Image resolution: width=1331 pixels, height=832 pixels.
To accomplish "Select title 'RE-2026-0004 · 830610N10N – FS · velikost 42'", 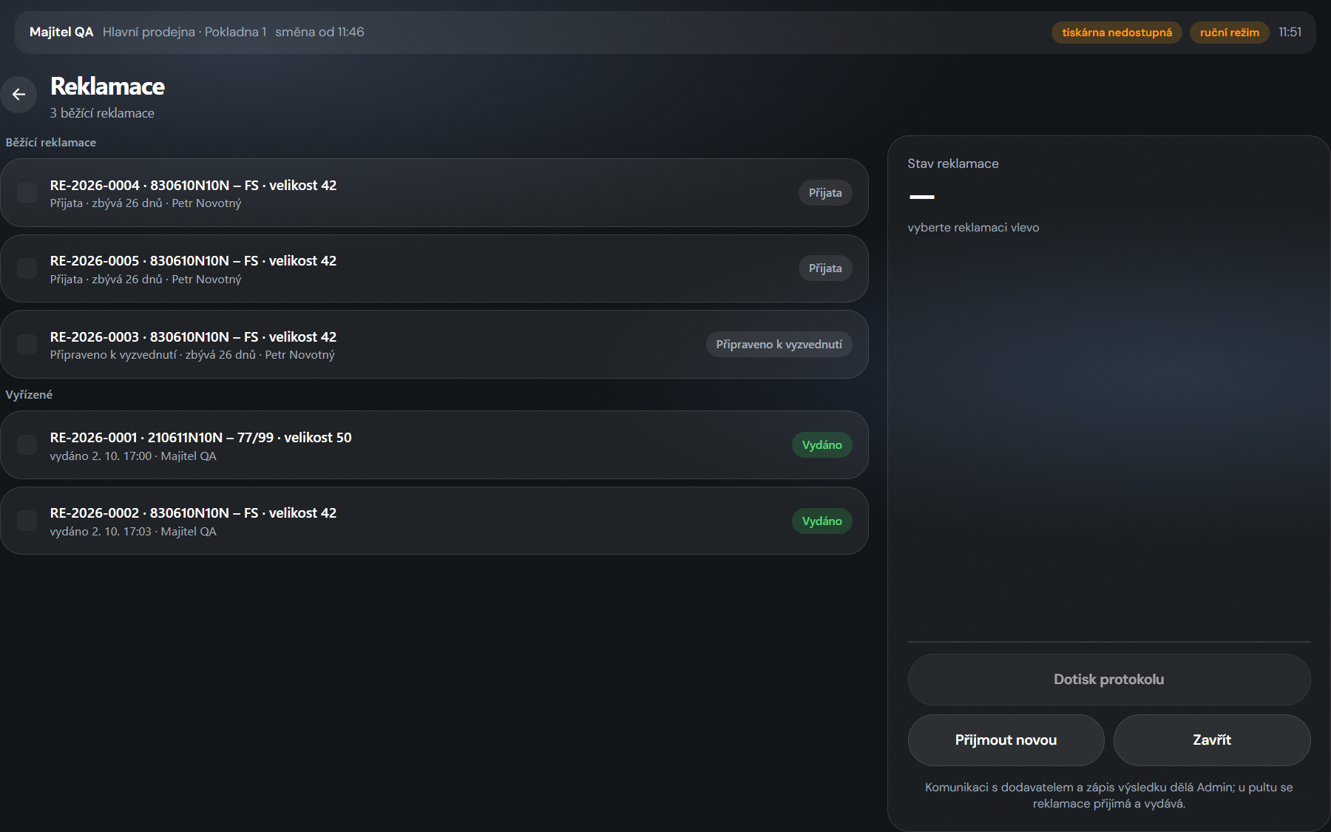I will (193, 186).
